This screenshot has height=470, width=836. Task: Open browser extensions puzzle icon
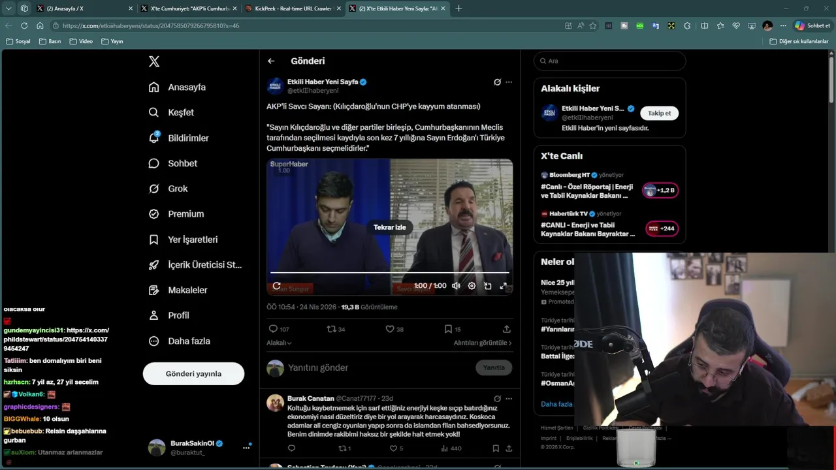[x=687, y=25]
